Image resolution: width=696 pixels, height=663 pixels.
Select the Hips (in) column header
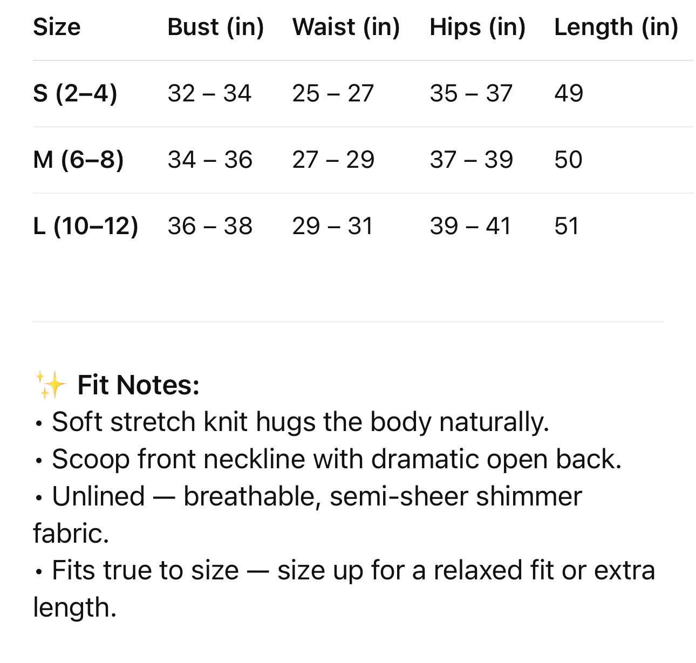(x=477, y=27)
